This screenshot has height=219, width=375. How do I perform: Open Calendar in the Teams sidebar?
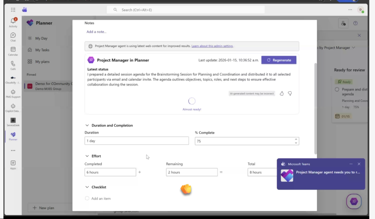13,51
